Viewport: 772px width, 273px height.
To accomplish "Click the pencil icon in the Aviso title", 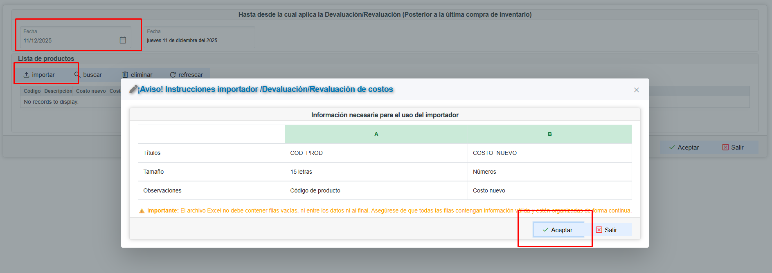I will coord(133,89).
